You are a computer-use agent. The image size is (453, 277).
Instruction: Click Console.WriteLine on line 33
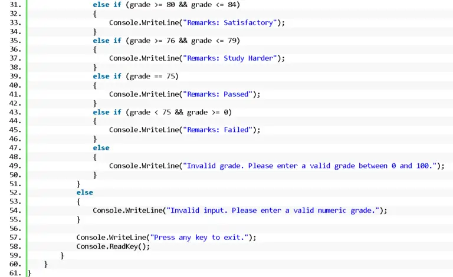tap(144, 22)
